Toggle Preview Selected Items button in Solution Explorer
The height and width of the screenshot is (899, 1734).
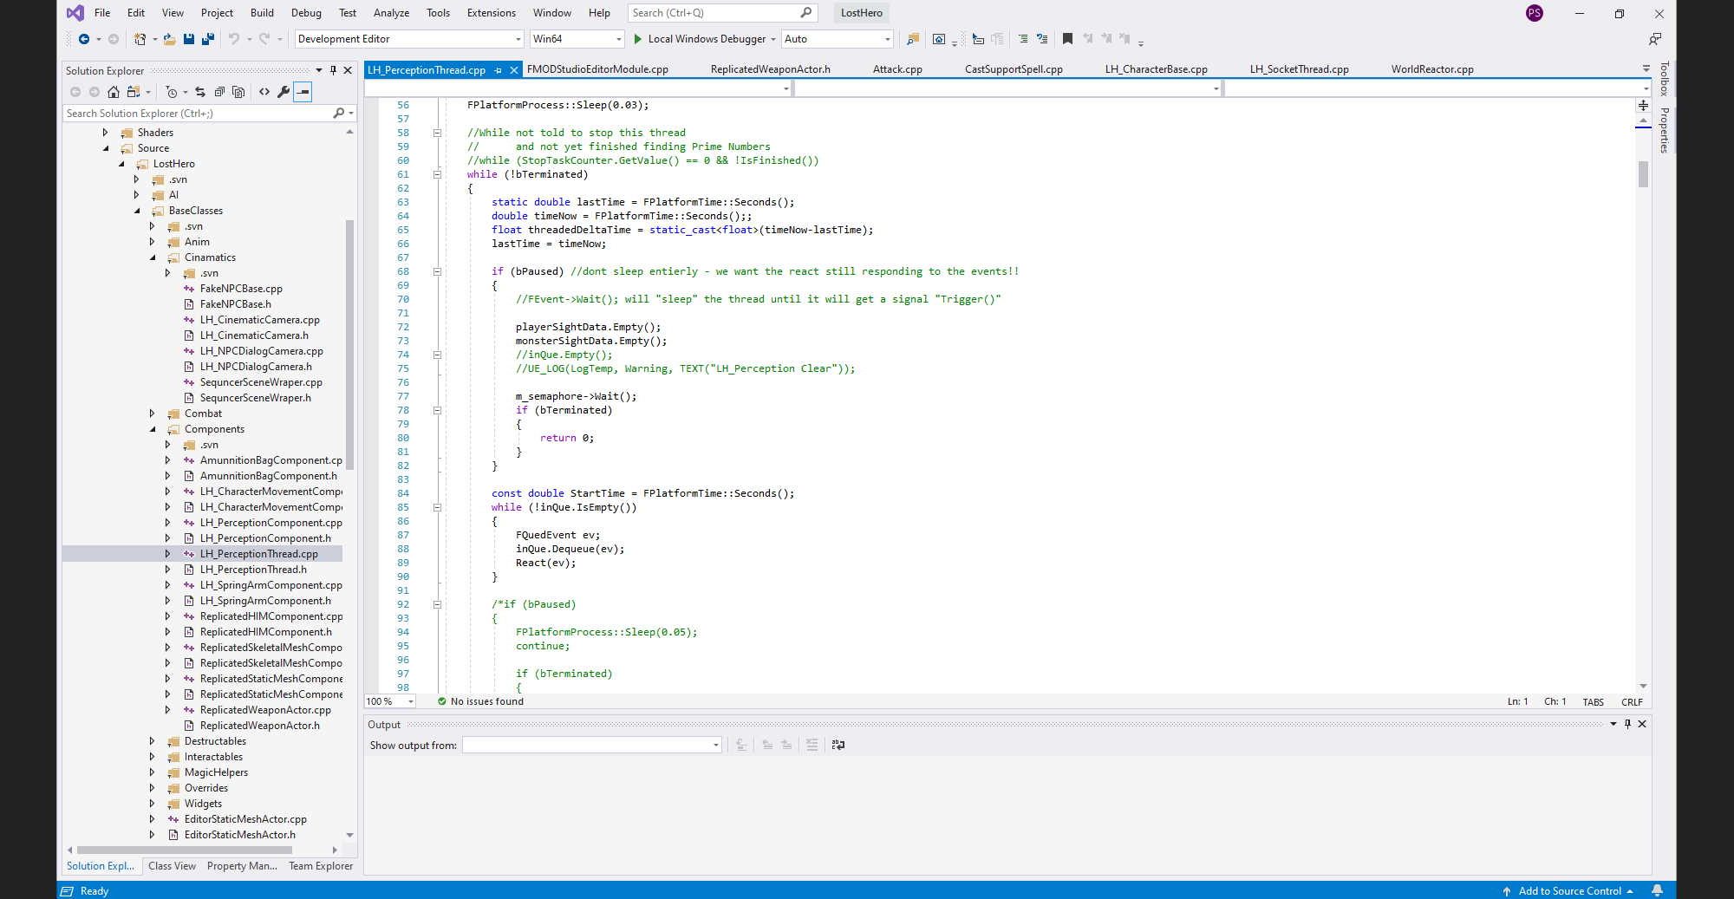coord(303,92)
